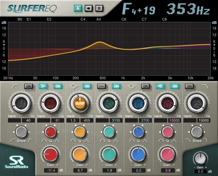Select preset slot B
Image resolution: width=218 pixels, height=176 pixels.
coord(99,9)
